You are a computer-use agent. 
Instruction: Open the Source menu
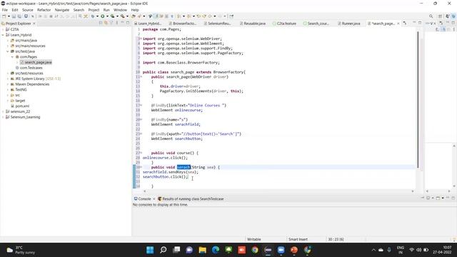pyautogui.click(x=28, y=10)
